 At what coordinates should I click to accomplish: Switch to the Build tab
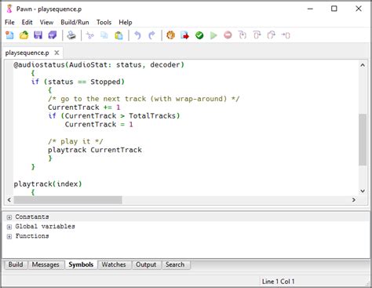point(16,264)
